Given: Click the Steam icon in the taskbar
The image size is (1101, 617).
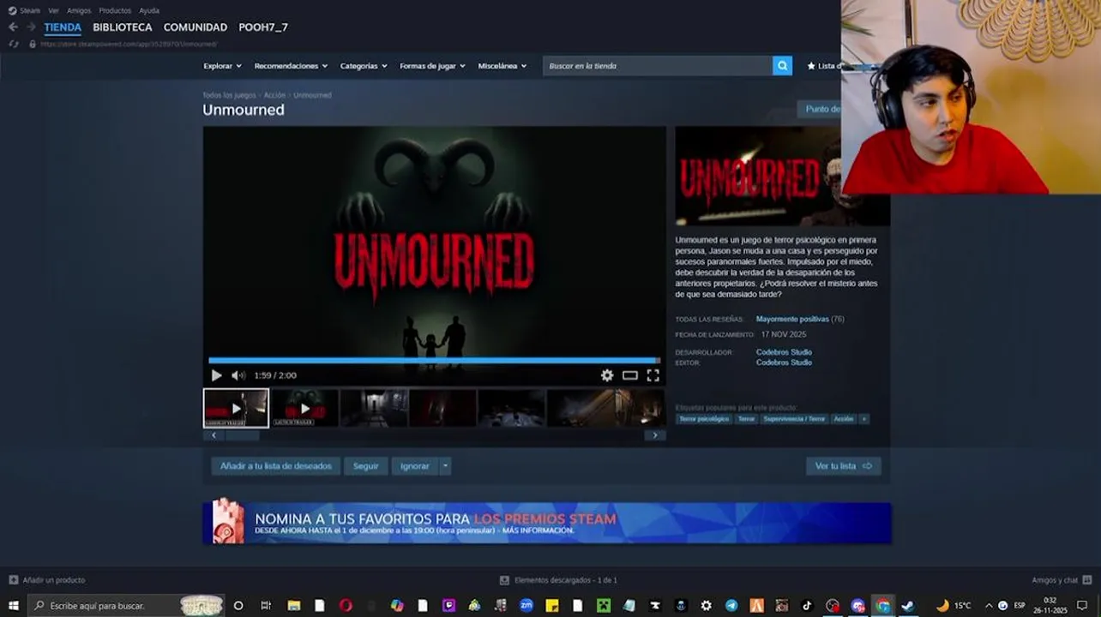Looking at the screenshot, I should pyautogui.click(x=907, y=605).
